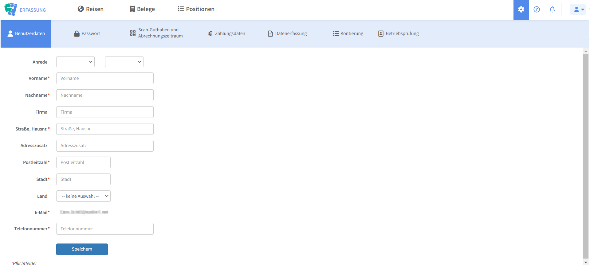Focus the Vorname input field
This screenshot has width=590, height=265.
(105, 78)
